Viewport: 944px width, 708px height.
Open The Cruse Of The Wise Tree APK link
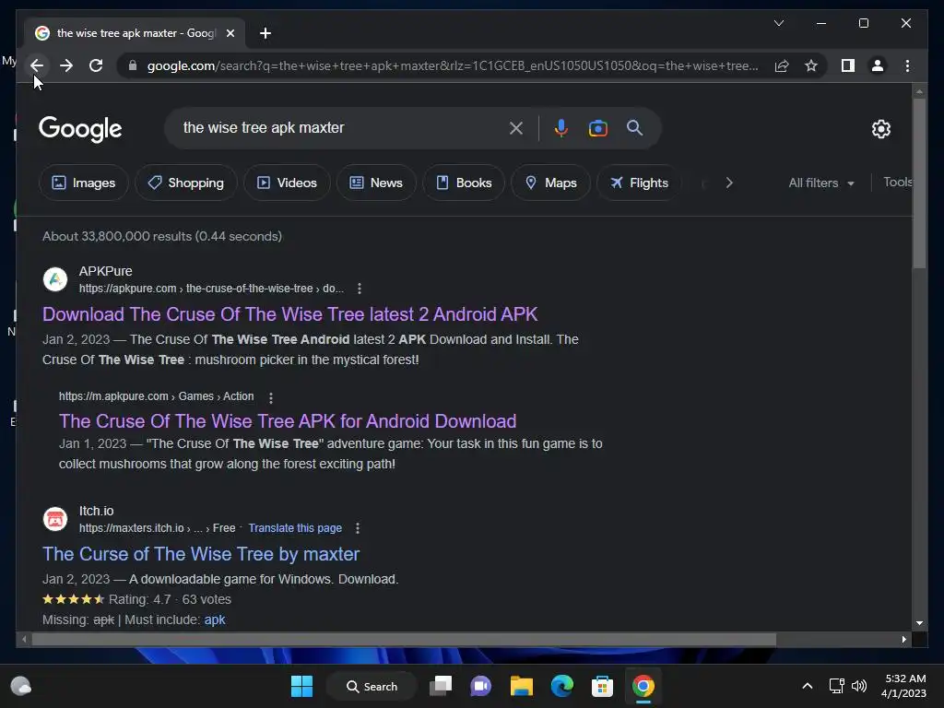[x=288, y=420]
